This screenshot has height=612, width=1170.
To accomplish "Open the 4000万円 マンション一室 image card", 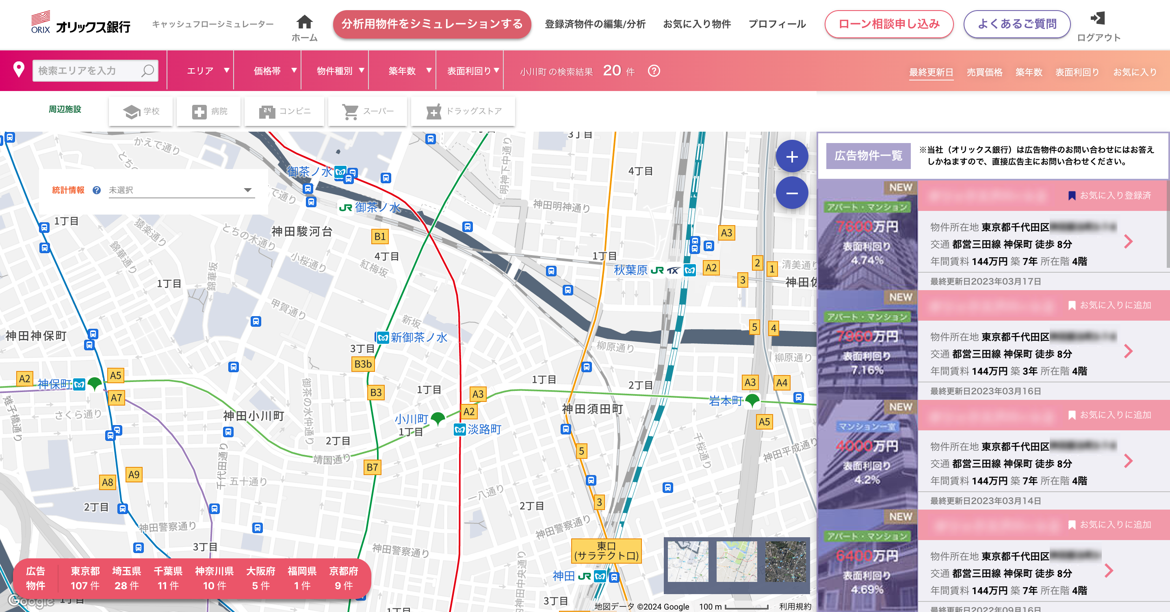I will [x=867, y=454].
